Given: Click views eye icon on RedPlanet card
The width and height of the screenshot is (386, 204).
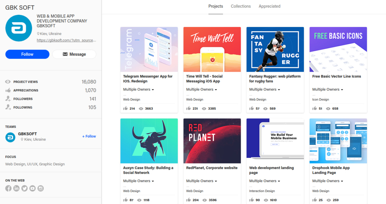Looking at the screenshot, I should (204, 200).
